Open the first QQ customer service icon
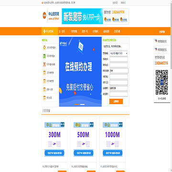The width and height of the screenshot is (172, 172). coord(107,20)
